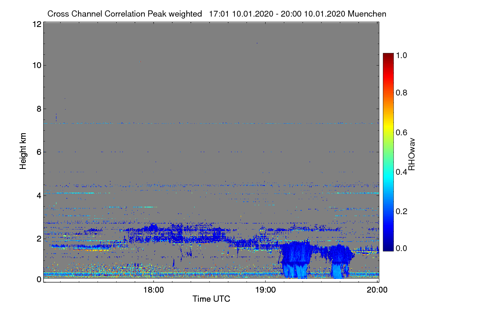Click the colorbar value 1.0

[401, 55]
